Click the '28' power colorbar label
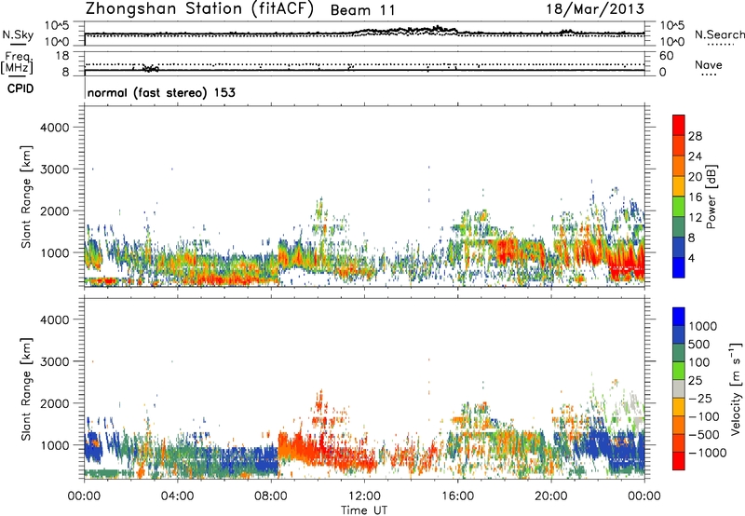Image resolution: width=745 pixels, height=516 pixels. [695, 136]
